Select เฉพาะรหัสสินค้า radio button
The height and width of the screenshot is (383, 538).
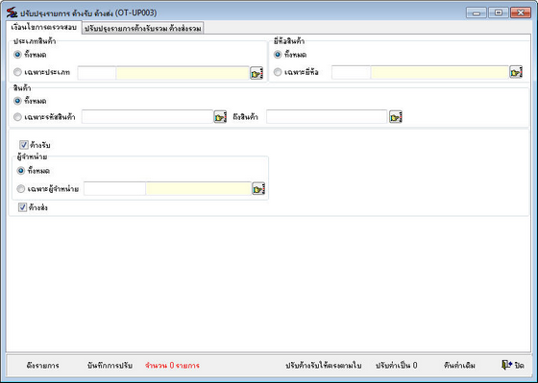17,117
